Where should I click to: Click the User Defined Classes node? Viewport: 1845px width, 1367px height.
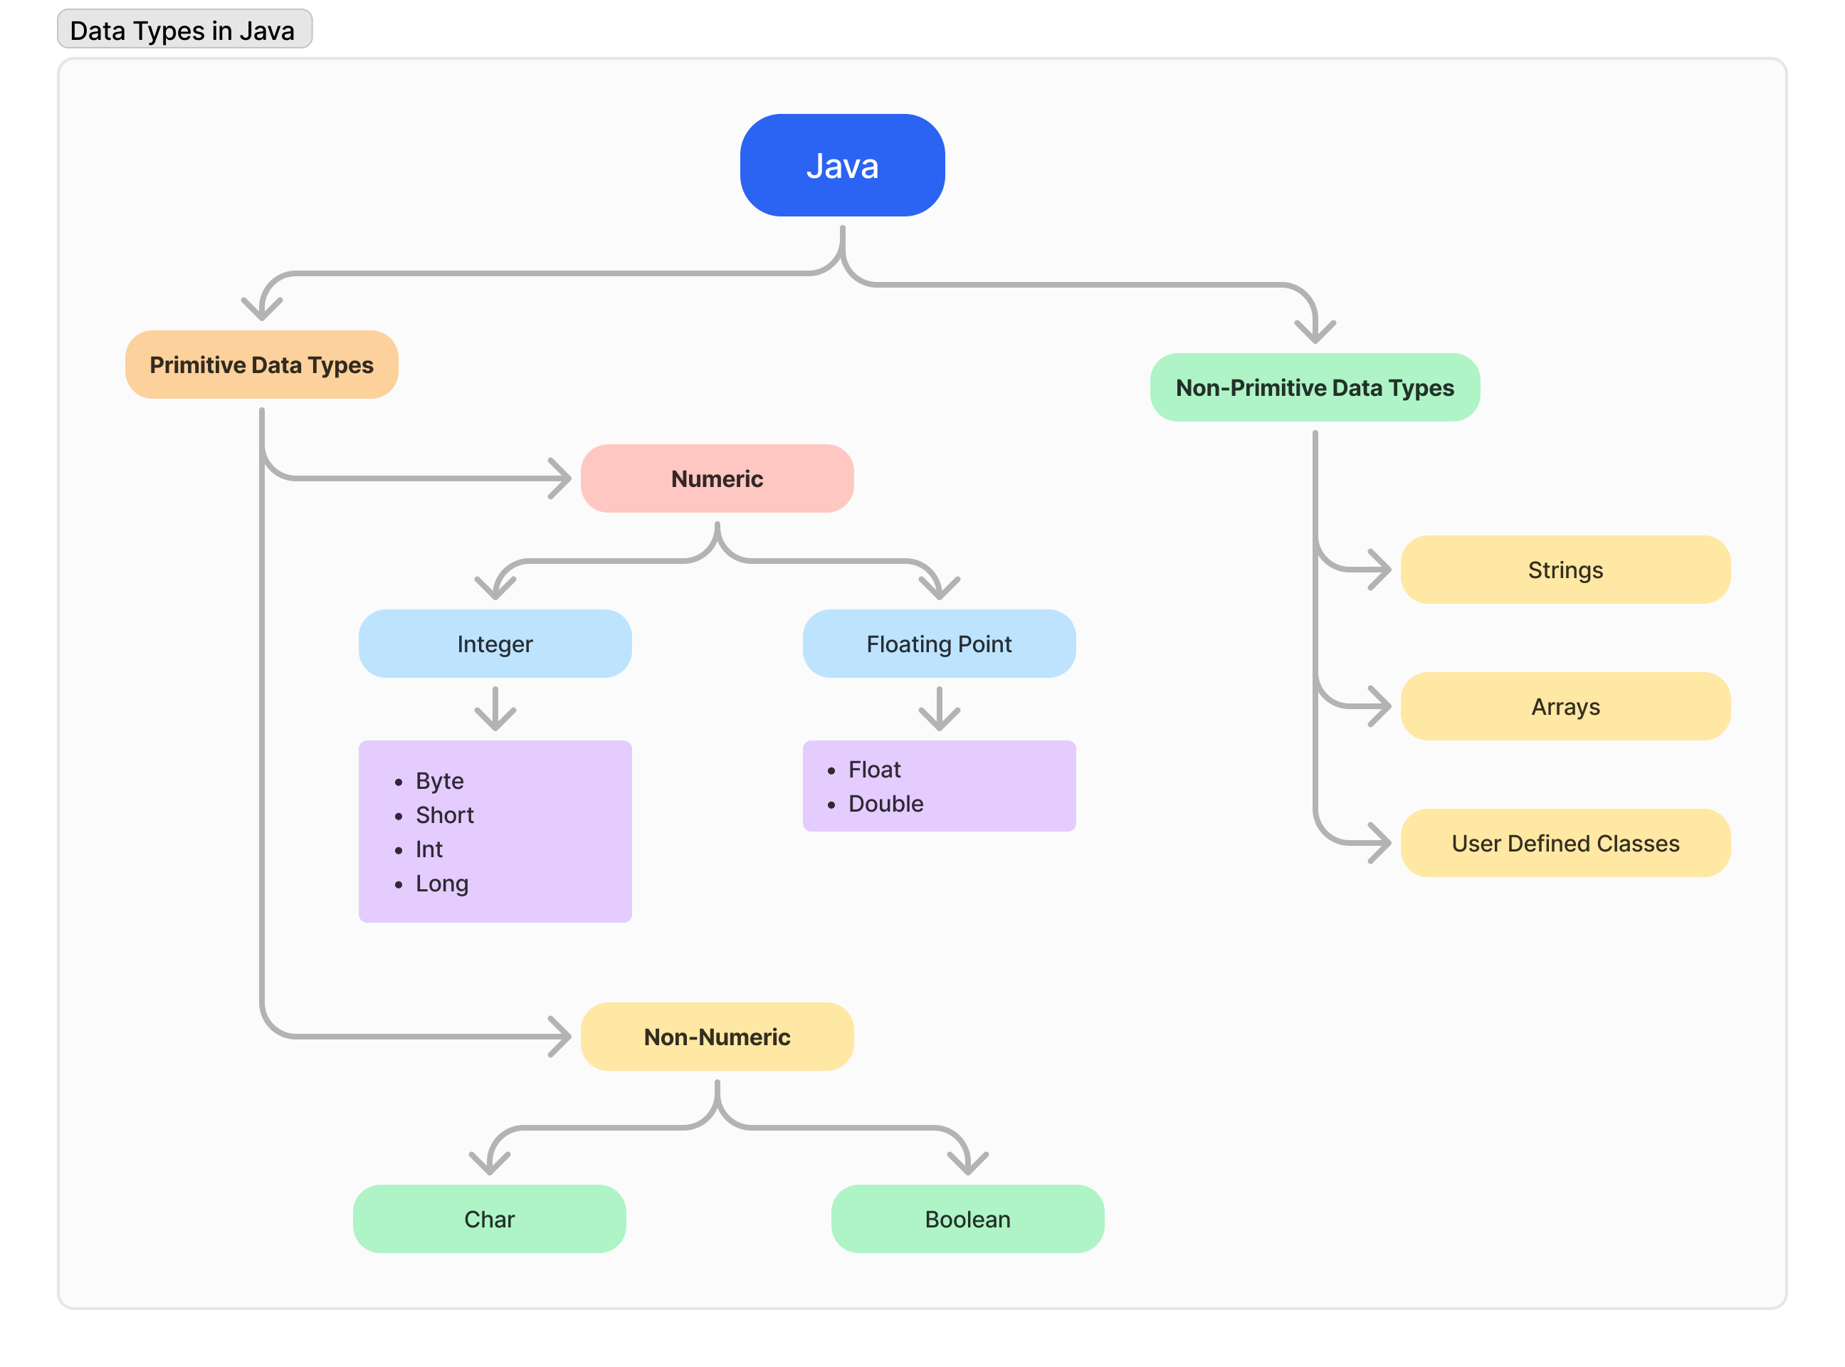pyautogui.click(x=1565, y=842)
